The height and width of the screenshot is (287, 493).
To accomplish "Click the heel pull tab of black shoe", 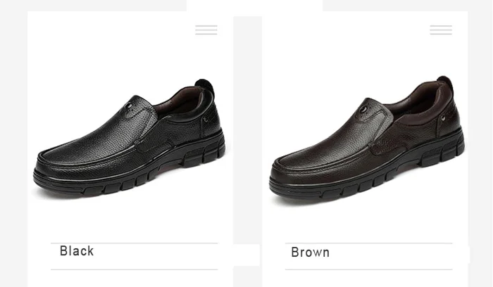I will 205,86.
